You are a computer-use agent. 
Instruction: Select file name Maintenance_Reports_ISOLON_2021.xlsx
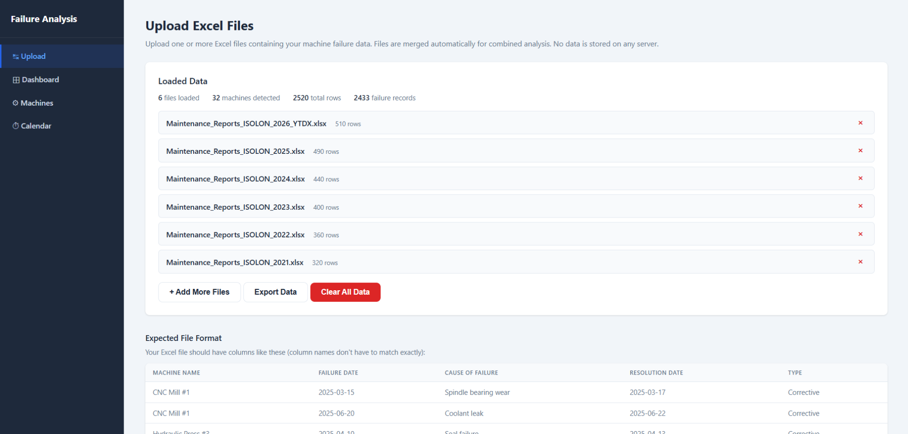(x=235, y=262)
